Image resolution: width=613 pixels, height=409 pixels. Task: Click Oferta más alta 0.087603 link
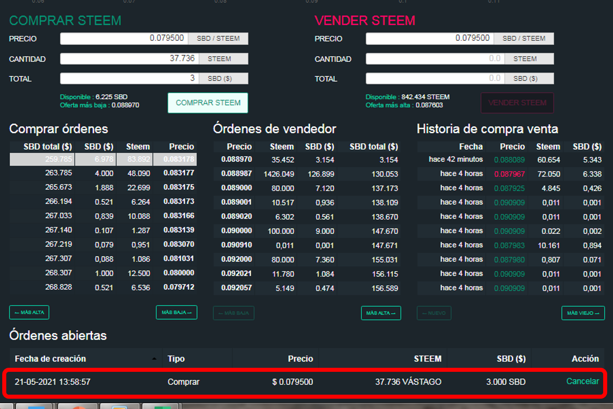coord(404,105)
